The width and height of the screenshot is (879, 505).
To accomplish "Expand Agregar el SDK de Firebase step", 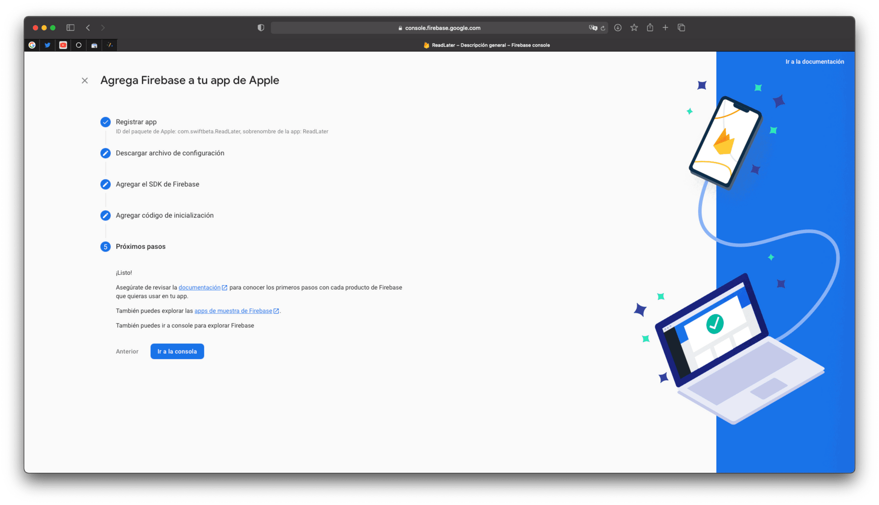I will pyautogui.click(x=157, y=185).
